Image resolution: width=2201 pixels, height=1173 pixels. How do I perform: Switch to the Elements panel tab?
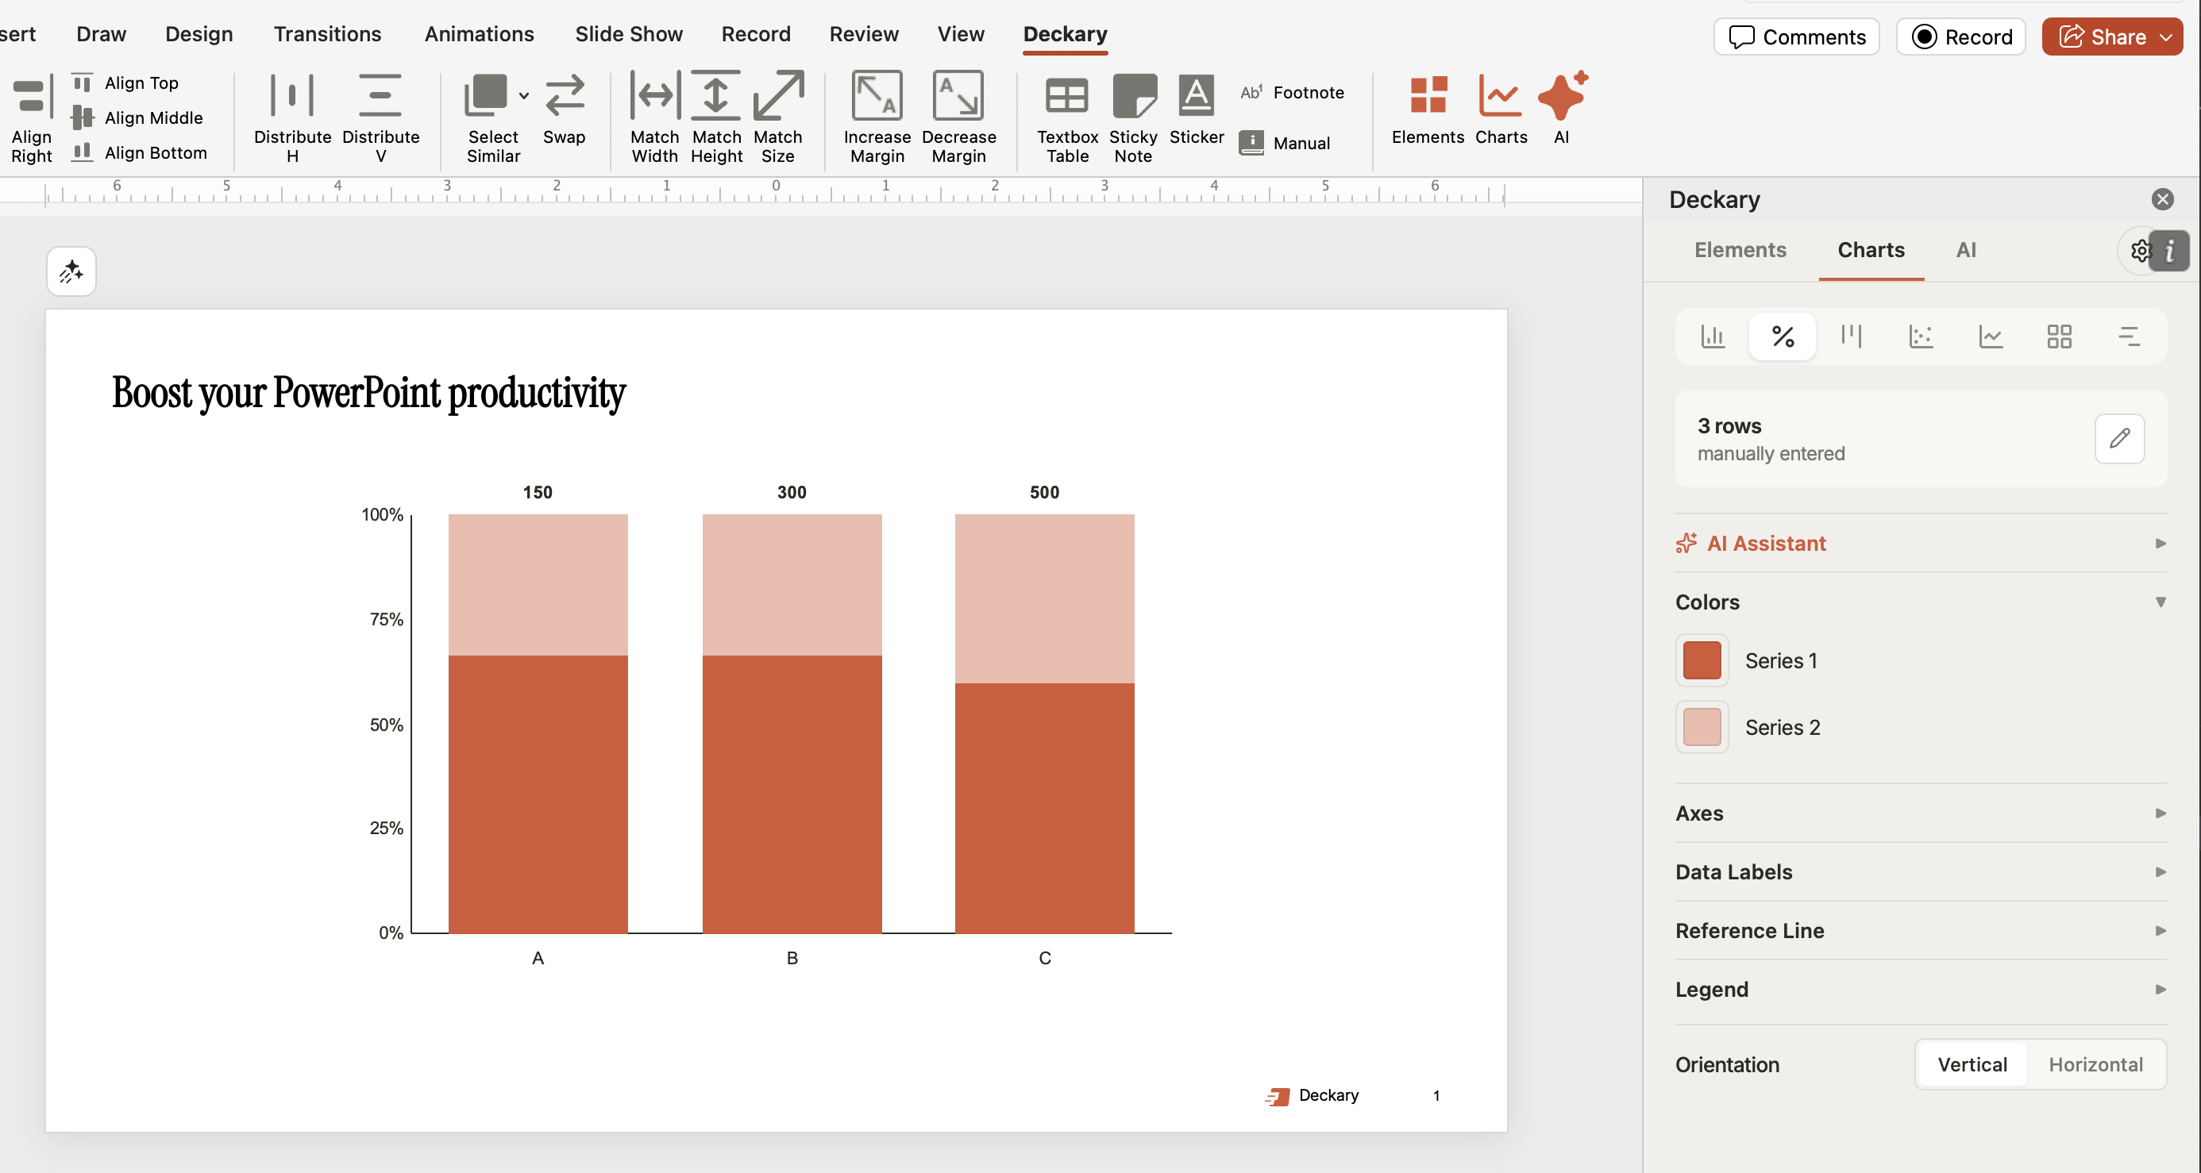(x=1740, y=250)
